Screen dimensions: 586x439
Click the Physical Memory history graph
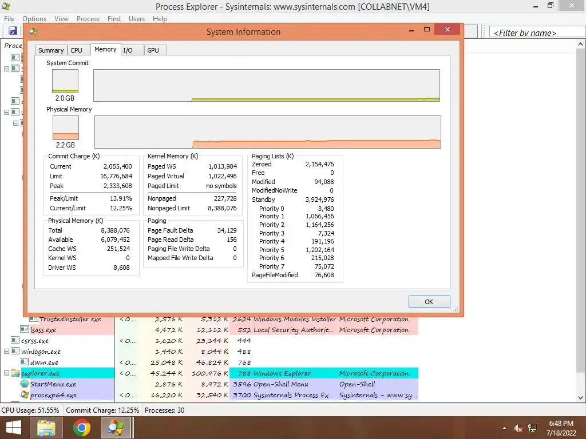tap(268, 132)
